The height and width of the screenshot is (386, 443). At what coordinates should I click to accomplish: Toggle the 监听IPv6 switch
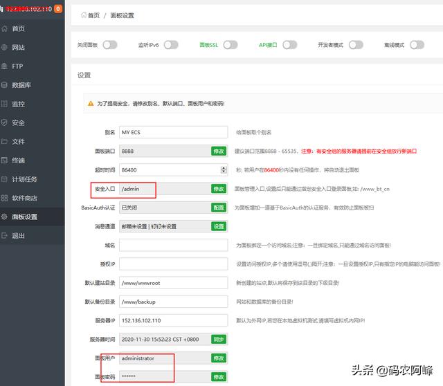pyautogui.click(x=171, y=45)
